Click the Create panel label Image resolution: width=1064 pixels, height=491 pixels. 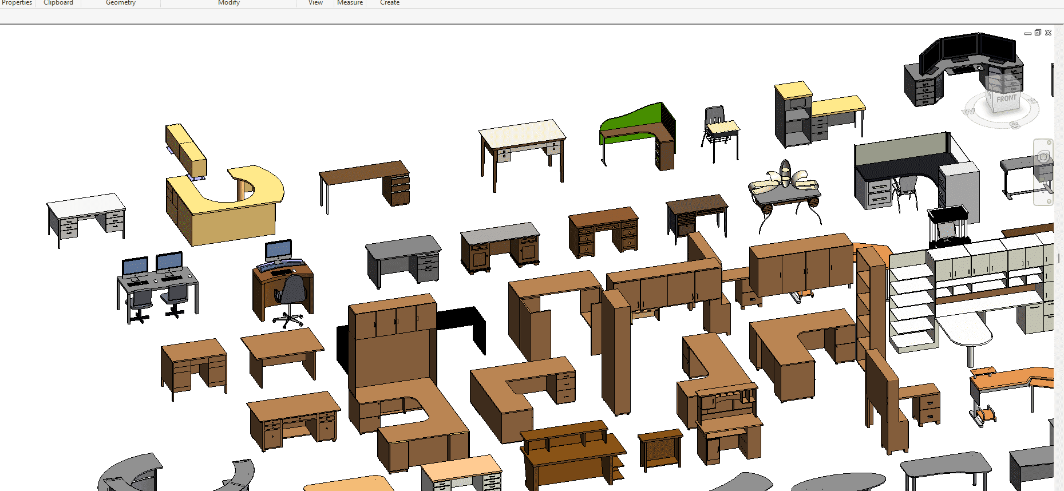390,3
